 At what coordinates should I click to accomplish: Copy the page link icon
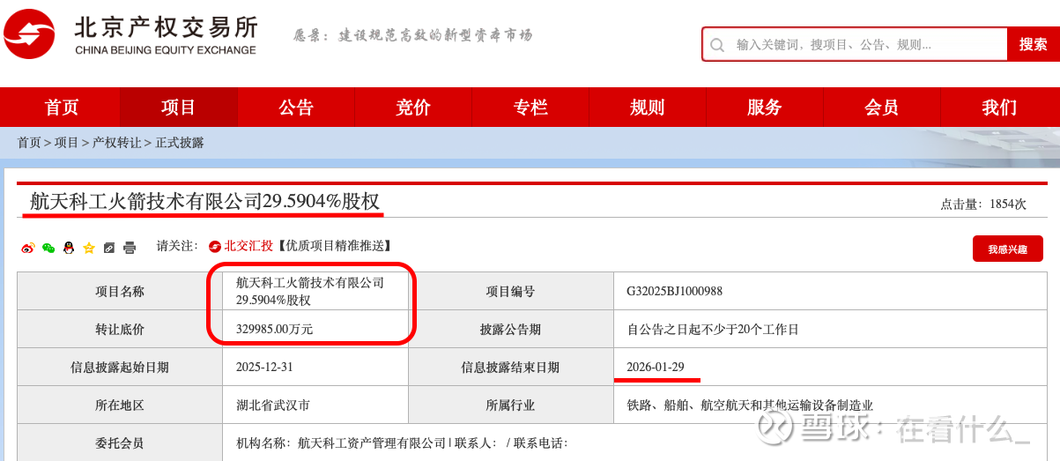click(108, 248)
